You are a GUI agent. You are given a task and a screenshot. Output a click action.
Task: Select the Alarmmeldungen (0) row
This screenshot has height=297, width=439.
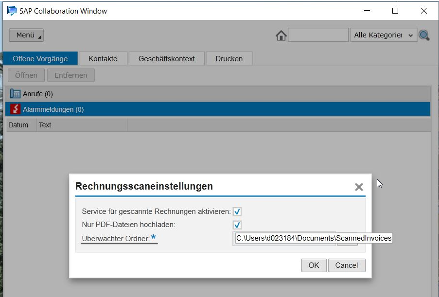tap(218, 109)
